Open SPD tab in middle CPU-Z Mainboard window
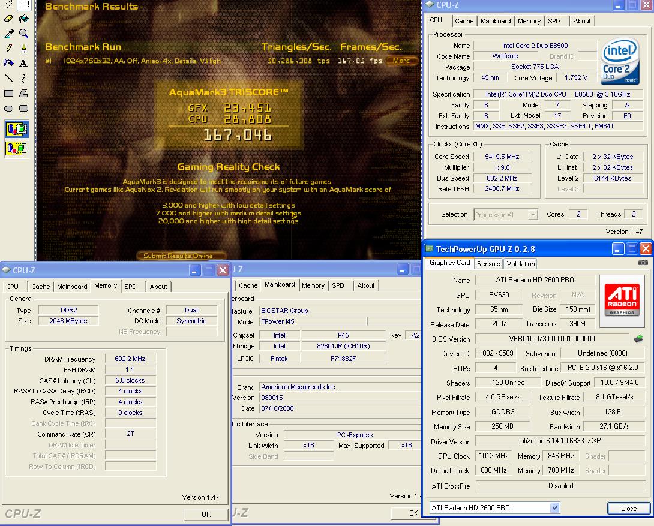The height and width of the screenshot is (526, 654). (x=338, y=285)
